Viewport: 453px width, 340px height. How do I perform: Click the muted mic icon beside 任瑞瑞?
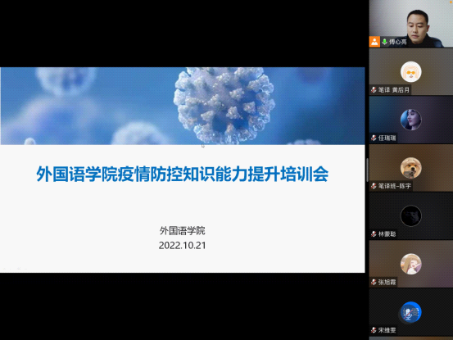click(x=374, y=138)
